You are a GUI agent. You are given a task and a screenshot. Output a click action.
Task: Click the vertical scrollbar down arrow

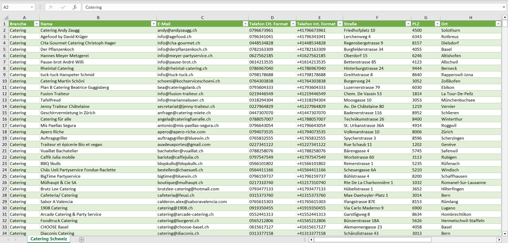tap(505, 233)
